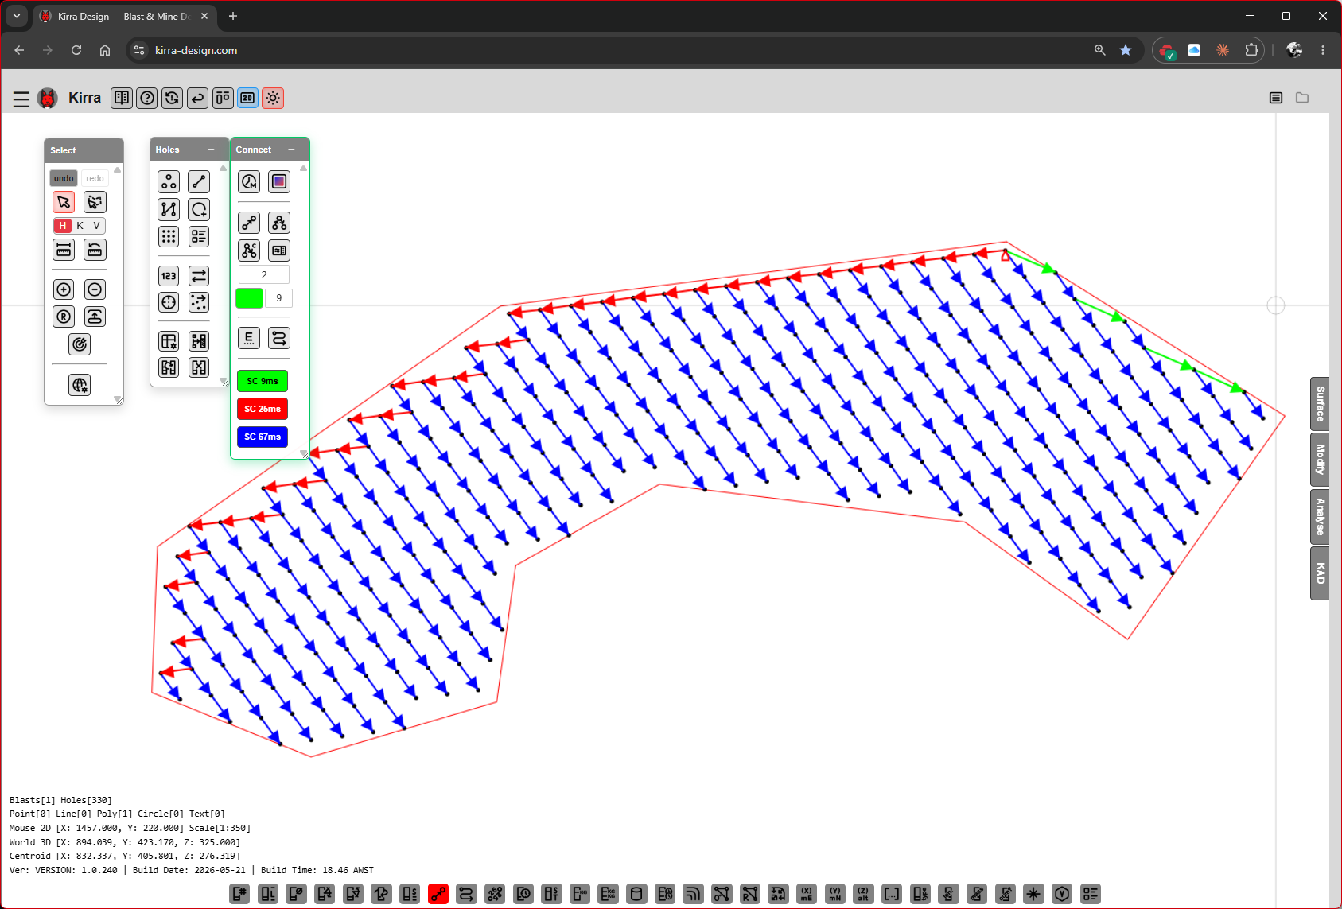This screenshot has width=1342, height=909.
Task: Select the H selection mode option
Action: tap(63, 226)
